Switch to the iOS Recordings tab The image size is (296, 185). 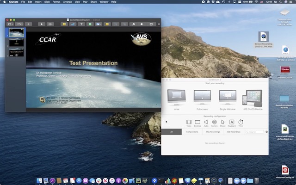point(234,132)
